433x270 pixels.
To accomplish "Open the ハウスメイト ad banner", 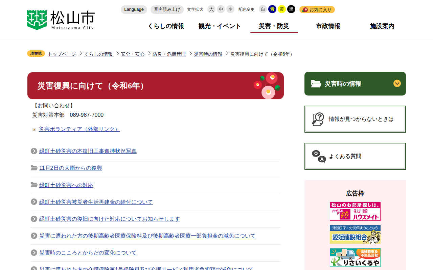I will point(355,211).
